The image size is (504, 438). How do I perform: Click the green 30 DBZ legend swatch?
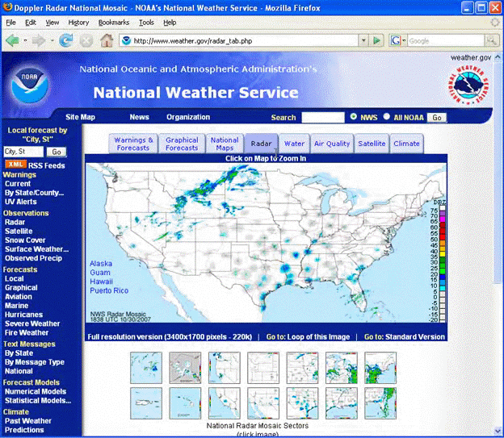[x=443, y=260]
